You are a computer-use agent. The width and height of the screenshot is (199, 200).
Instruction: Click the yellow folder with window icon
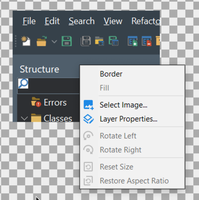pos(100,41)
